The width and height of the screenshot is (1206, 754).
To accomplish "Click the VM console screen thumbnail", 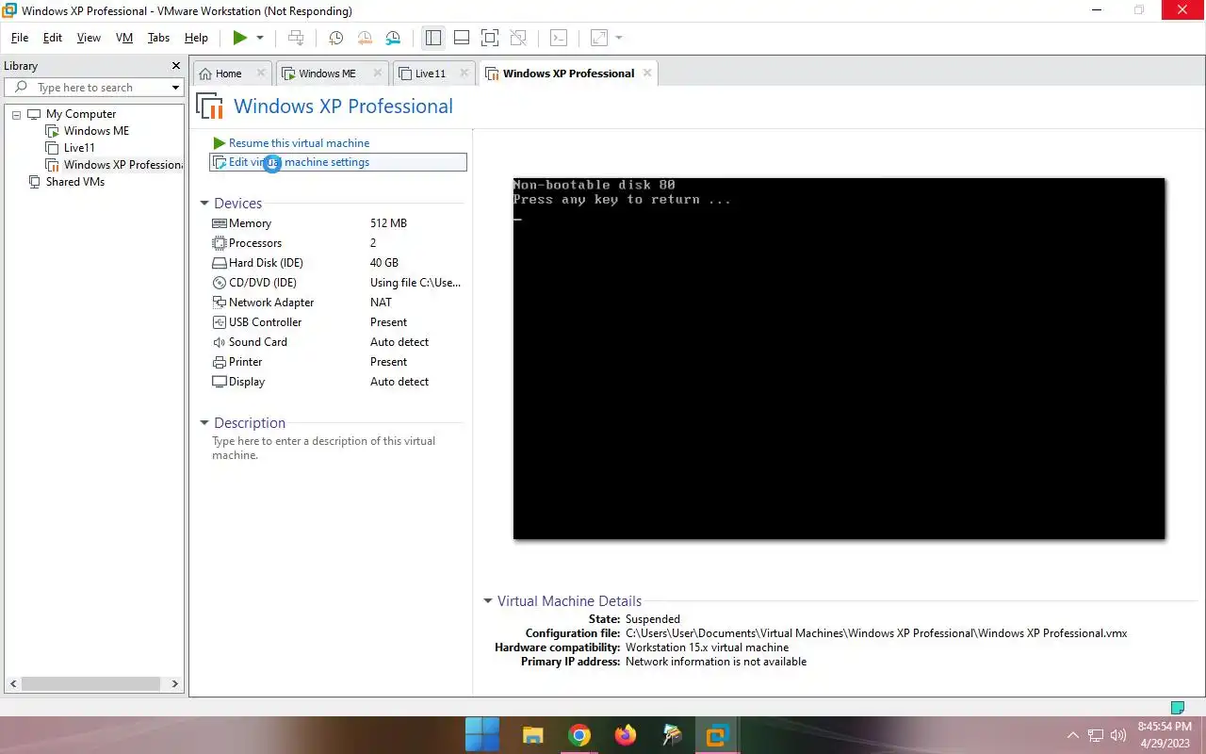I will tap(839, 359).
